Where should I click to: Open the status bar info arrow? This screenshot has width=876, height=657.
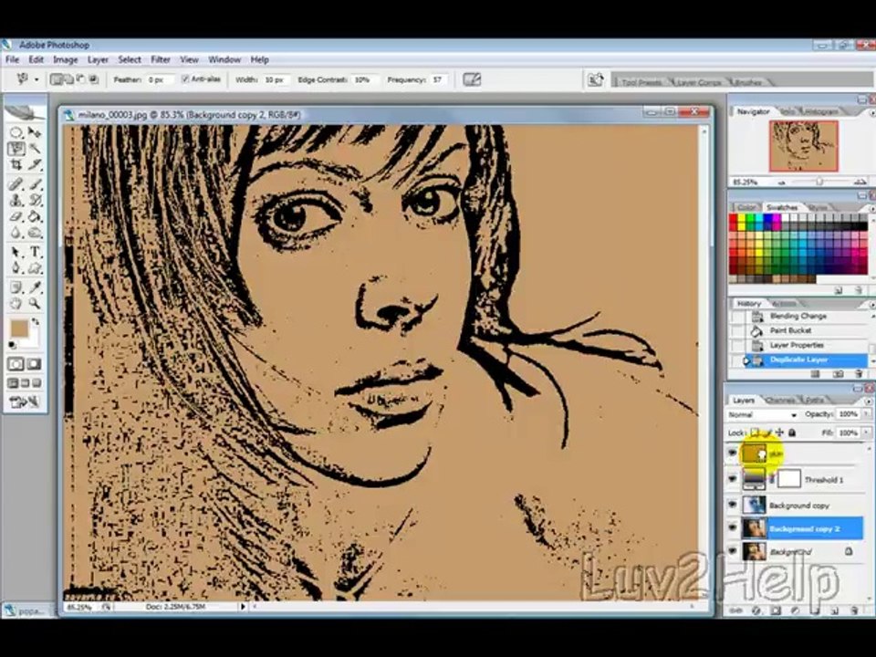tap(243, 606)
